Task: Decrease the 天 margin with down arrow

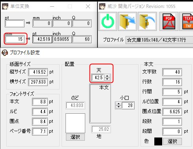Action: pos(107,79)
